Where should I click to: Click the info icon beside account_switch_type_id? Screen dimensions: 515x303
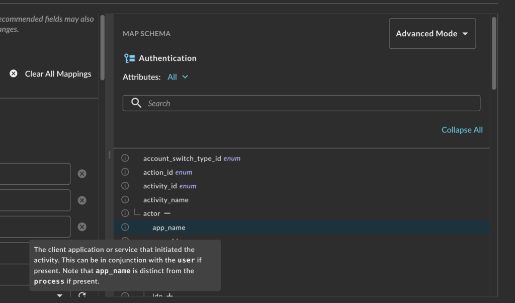125,158
